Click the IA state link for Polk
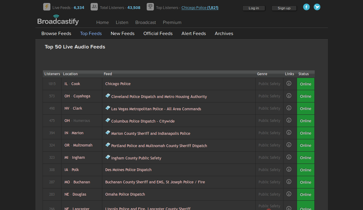The width and height of the screenshot is (363, 210). [x=66, y=170]
